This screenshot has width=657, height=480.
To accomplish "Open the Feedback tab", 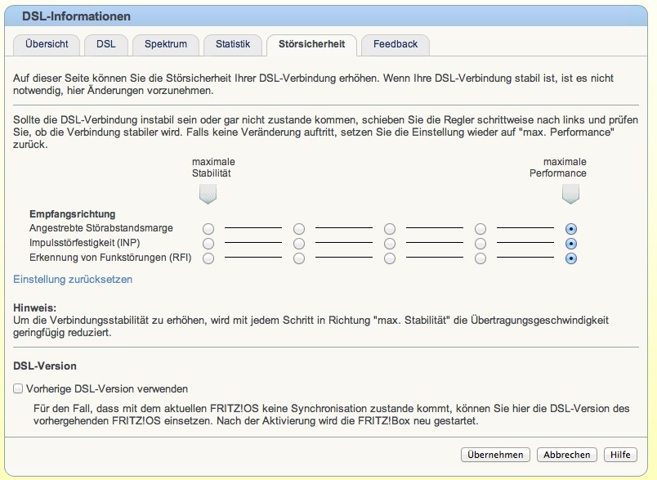I will 396,45.
